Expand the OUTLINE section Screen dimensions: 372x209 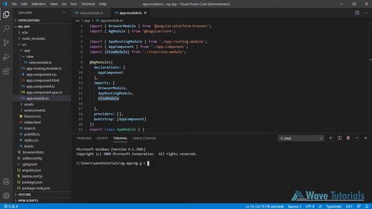(24, 194)
